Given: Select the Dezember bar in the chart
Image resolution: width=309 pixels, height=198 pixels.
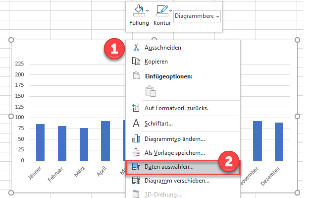Looking at the screenshot, I should click(x=279, y=141).
